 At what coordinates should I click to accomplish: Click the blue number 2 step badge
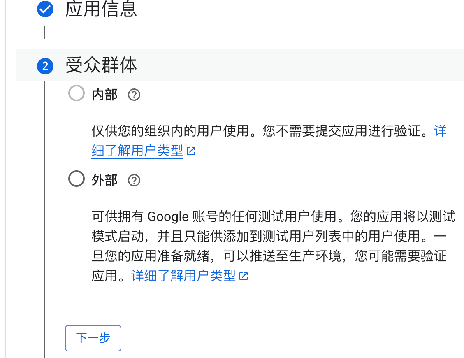[x=45, y=66]
